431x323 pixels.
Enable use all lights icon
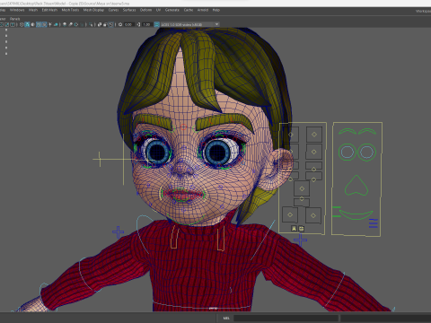pos(50,24)
